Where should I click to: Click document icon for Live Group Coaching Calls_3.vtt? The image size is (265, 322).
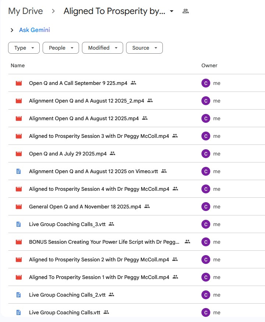point(19,224)
